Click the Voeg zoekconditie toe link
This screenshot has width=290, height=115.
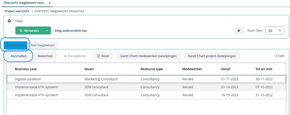tap(71, 31)
